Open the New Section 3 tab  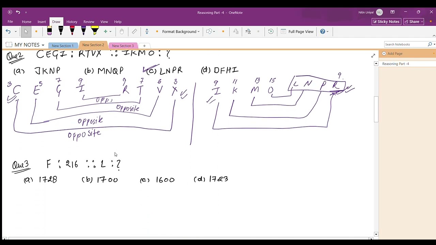[123, 46]
